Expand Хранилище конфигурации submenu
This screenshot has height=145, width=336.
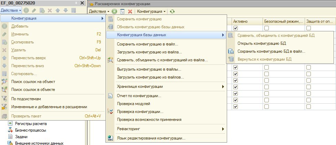click(166, 87)
